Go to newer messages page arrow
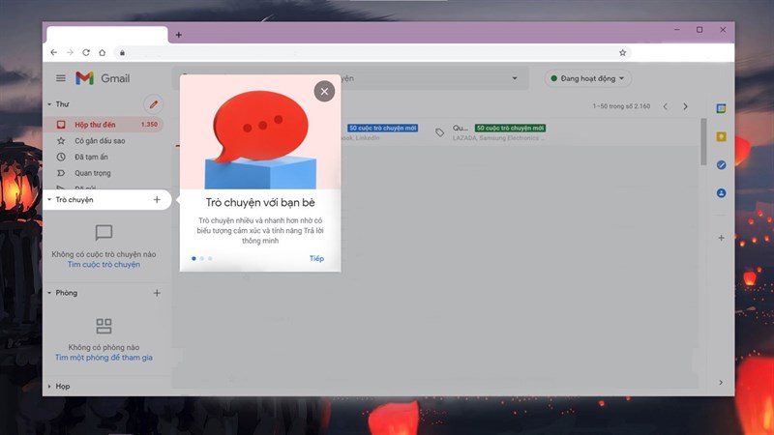Viewport: 774px width, 435px height. point(666,106)
